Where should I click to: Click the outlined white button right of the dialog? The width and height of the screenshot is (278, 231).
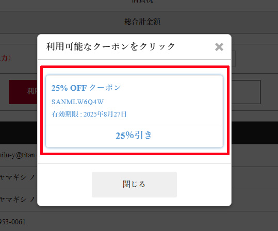pyautogui.click(x=246, y=92)
